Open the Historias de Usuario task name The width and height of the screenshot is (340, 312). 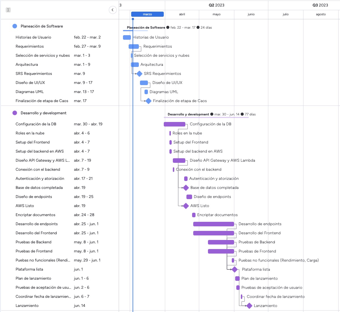coord(33,37)
